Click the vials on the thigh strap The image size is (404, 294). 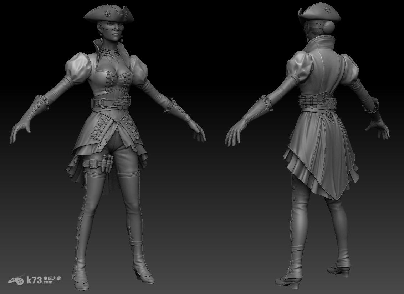click(107, 160)
